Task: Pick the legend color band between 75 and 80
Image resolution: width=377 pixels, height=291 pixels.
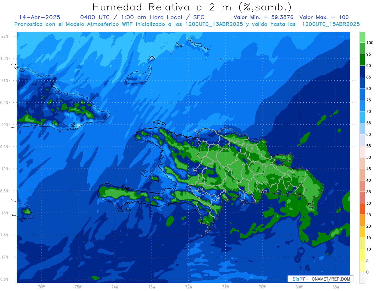Action: 362,94
